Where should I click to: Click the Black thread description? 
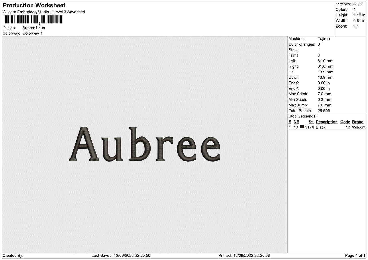pos(321,127)
